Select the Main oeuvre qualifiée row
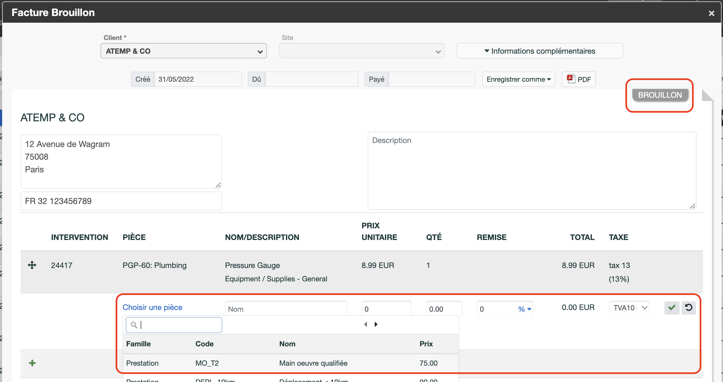Viewport: 723px width, 382px height. 291,363
